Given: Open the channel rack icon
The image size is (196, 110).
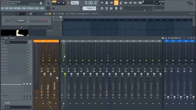Looking at the screenshot, I should point(107,8).
